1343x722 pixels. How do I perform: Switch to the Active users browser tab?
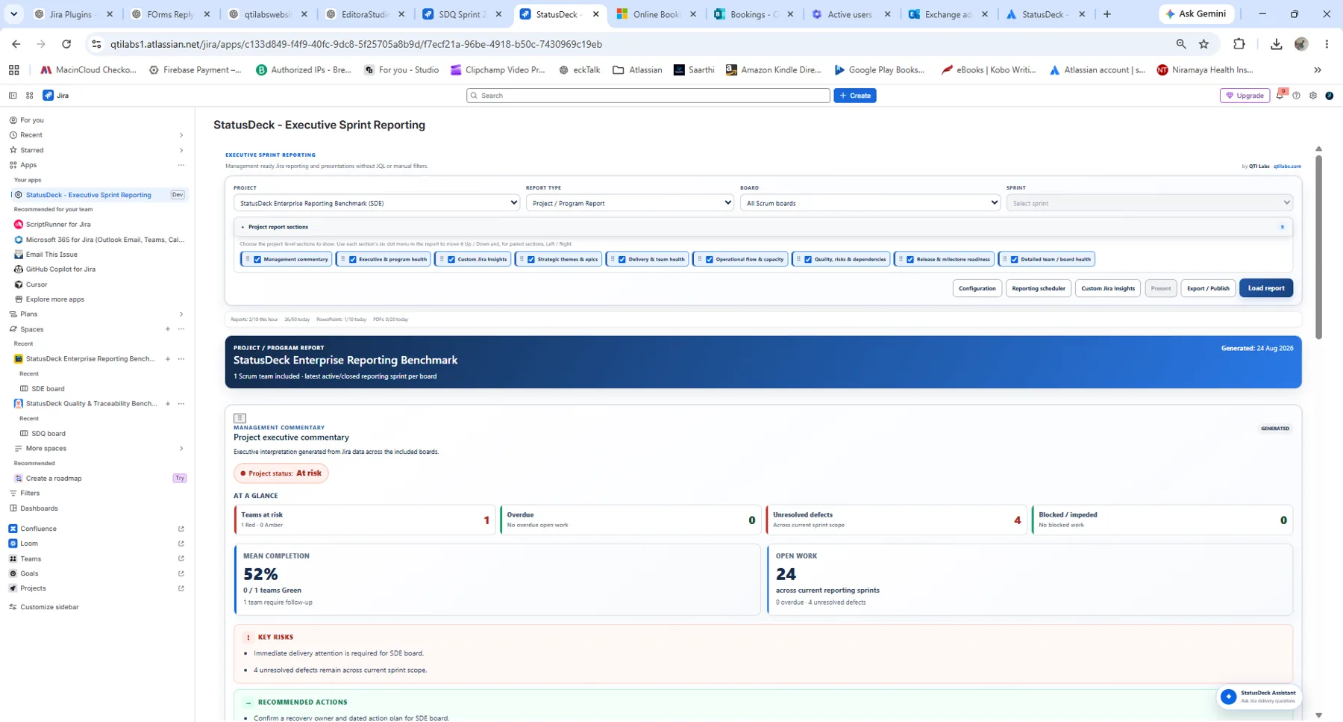tap(851, 14)
